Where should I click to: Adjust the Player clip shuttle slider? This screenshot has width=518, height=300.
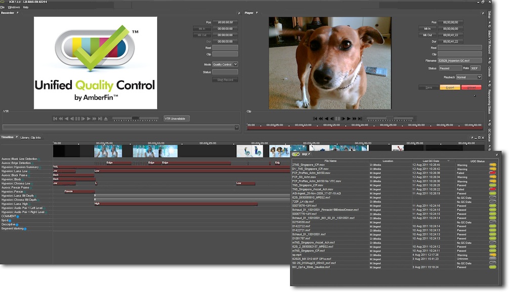point(390,118)
